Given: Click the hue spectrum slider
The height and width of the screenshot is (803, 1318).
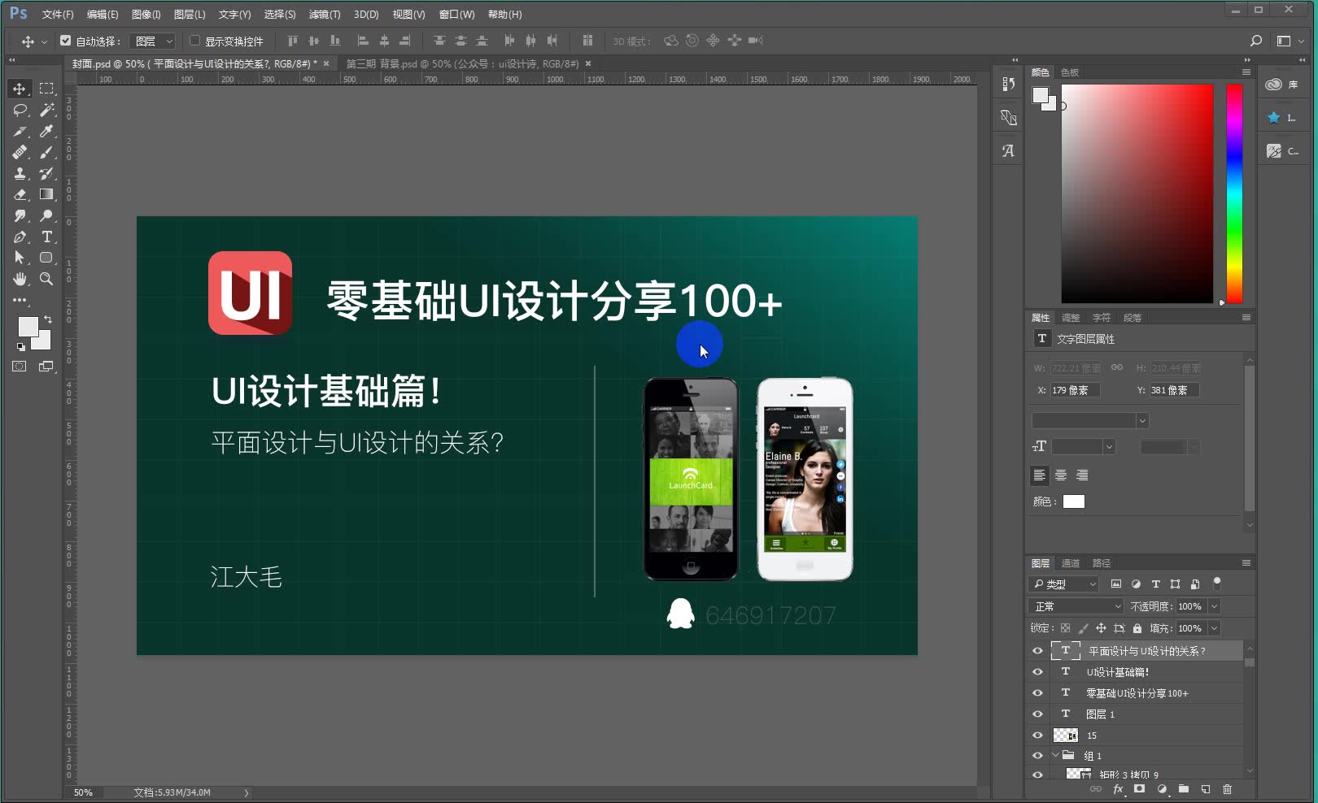Looking at the screenshot, I should (1234, 193).
